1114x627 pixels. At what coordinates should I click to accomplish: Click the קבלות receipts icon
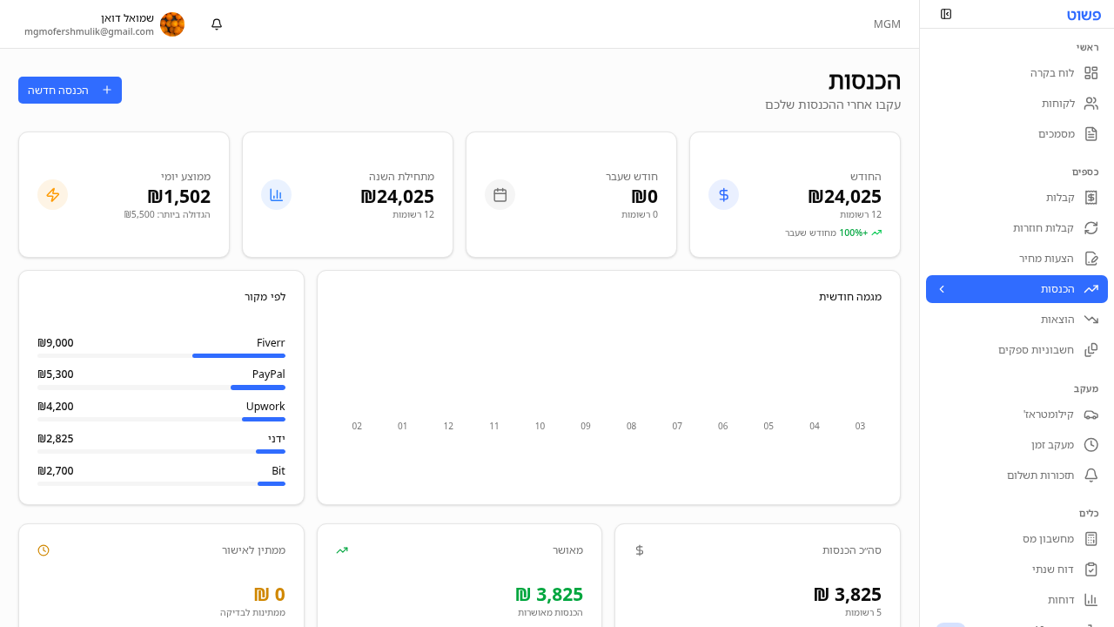point(1091,198)
